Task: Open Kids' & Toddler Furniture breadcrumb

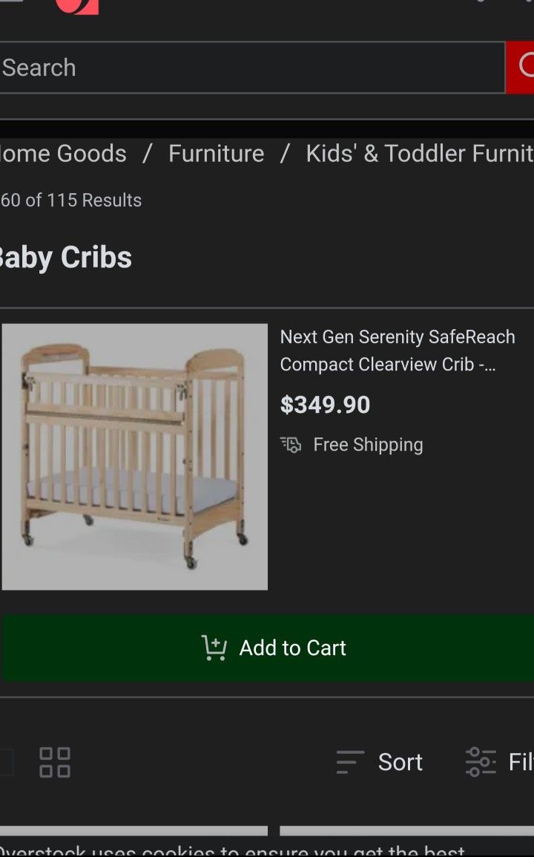Action: tap(419, 154)
